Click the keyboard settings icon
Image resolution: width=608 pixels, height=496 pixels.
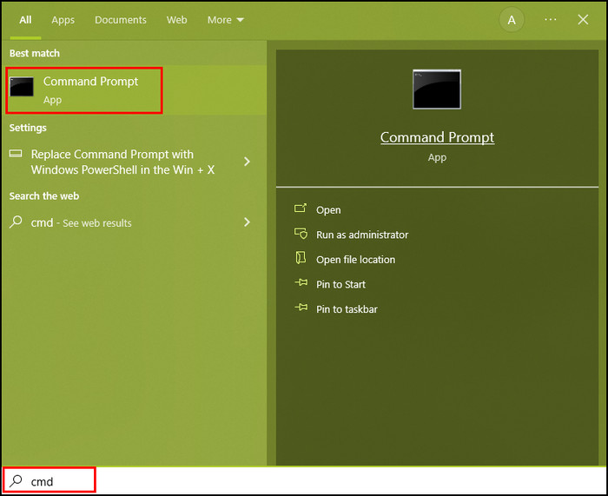[x=16, y=154]
